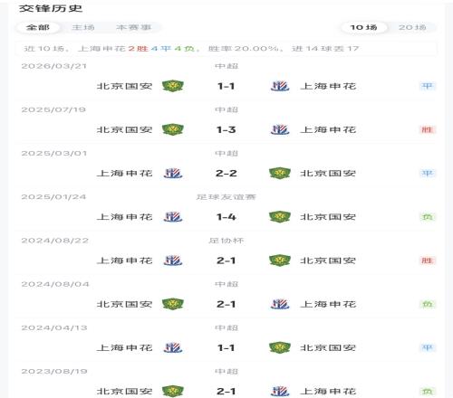Click the 平 result badge for 2025/03/01
The image size is (453, 398).
[427, 173]
